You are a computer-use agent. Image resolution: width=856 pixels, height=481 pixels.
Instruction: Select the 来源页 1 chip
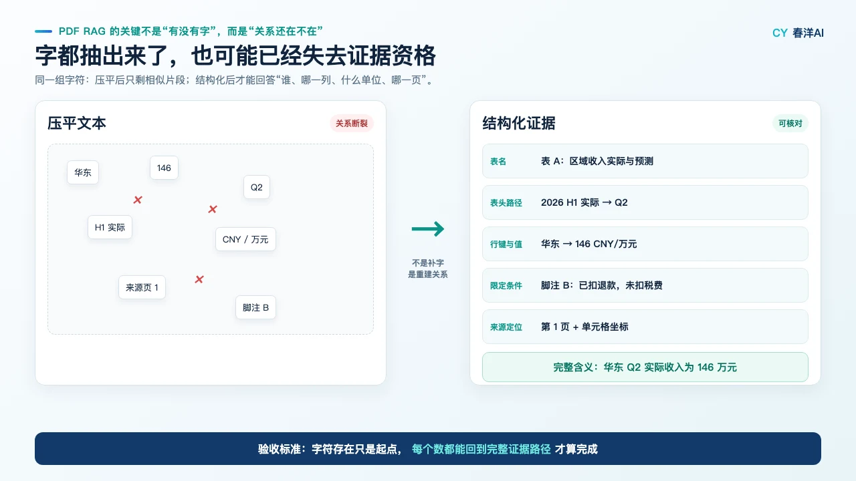(x=142, y=287)
